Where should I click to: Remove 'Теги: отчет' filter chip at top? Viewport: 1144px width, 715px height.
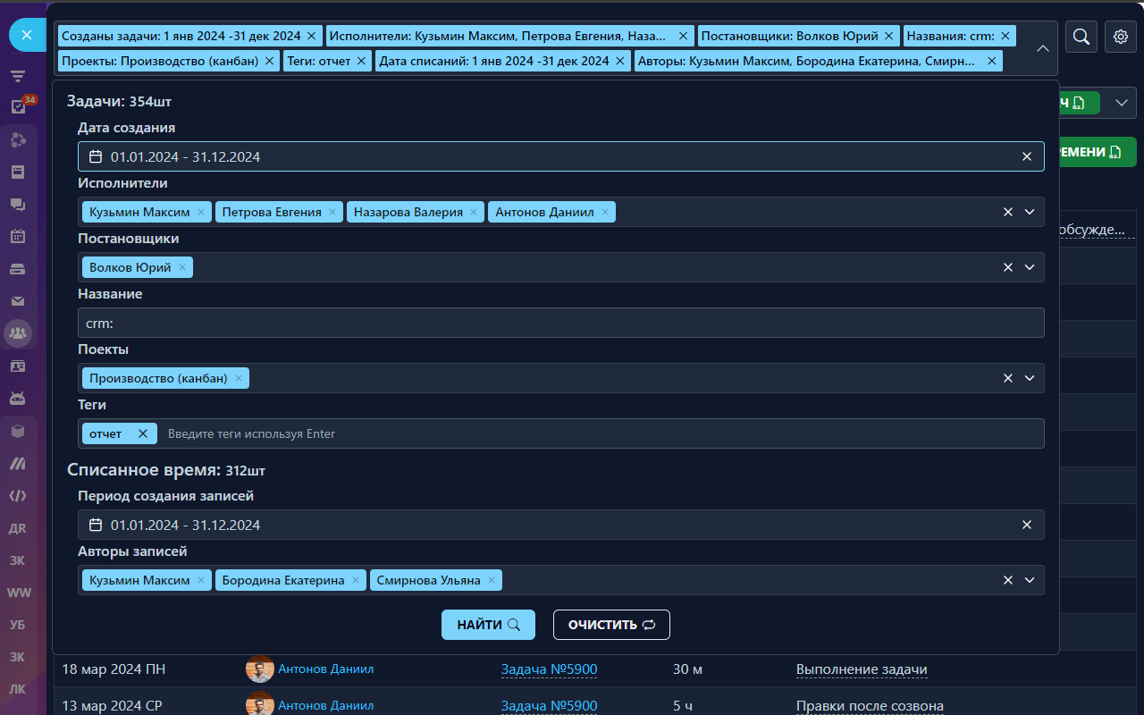(361, 61)
